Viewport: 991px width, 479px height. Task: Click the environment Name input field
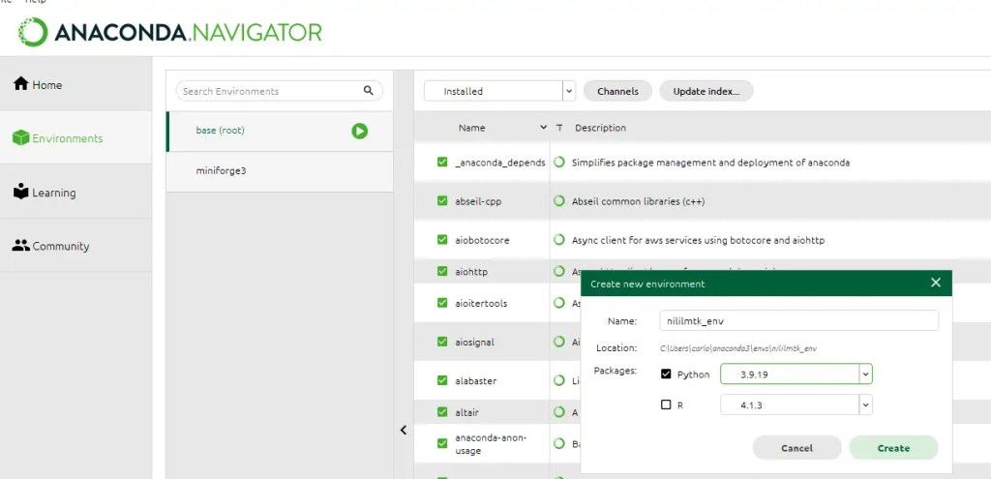point(798,320)
